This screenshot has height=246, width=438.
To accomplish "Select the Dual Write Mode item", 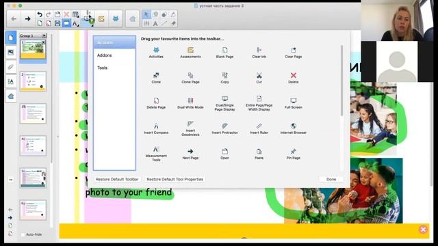I will click(x=190, y=103).
